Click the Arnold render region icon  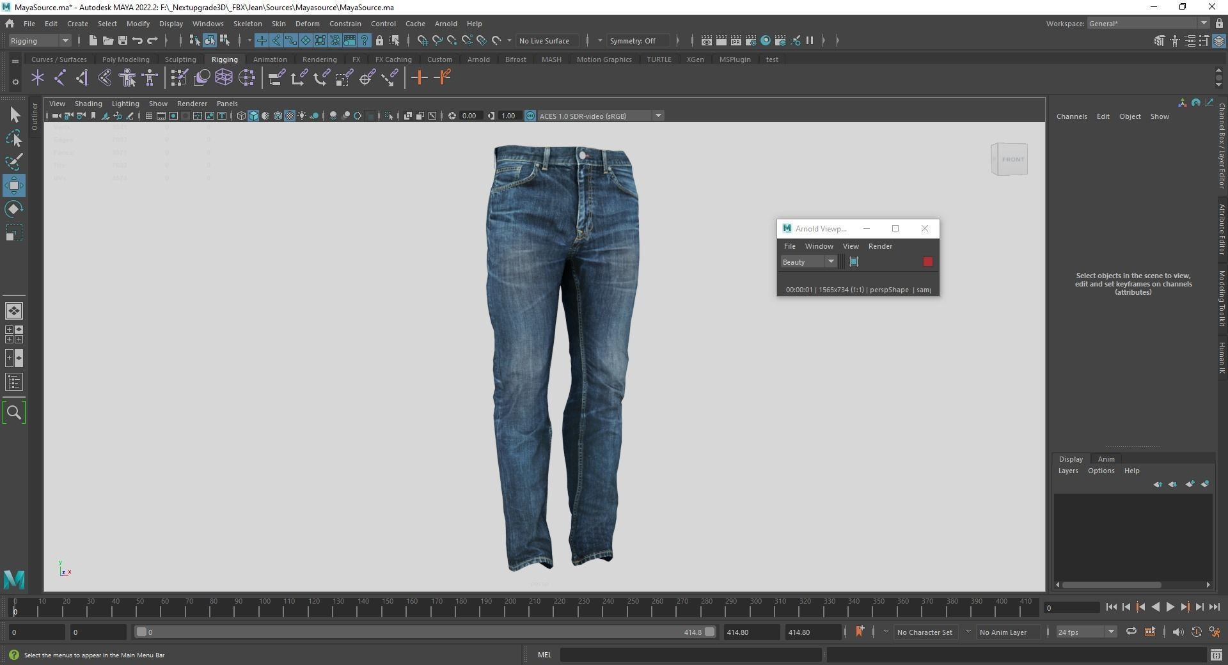pyautogui.click(x=854, y=262)
